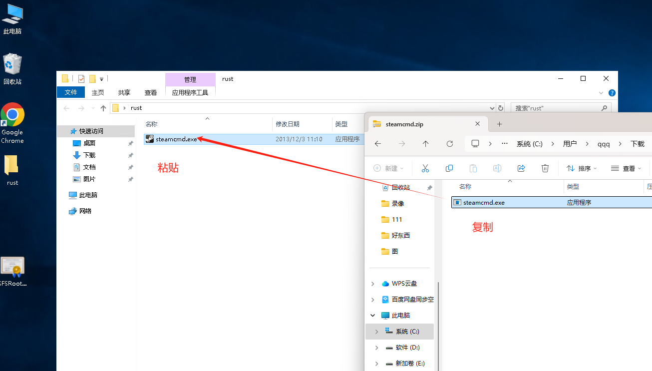Screen dimensions: 652x371
Task: Open the New dropdown in the command bar
Action: pos(388,168)
